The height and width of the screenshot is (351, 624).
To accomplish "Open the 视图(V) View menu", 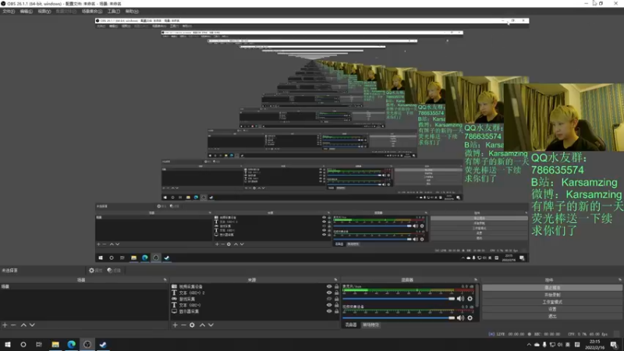I will (x=44, y=12).
